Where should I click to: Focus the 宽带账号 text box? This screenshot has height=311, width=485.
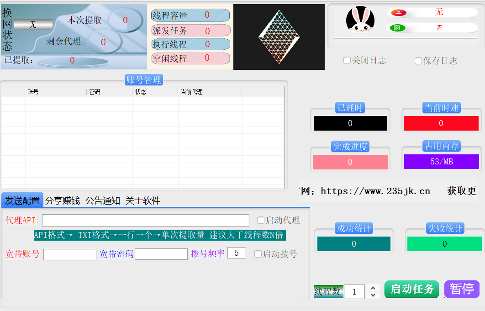[x=70, y=254]
